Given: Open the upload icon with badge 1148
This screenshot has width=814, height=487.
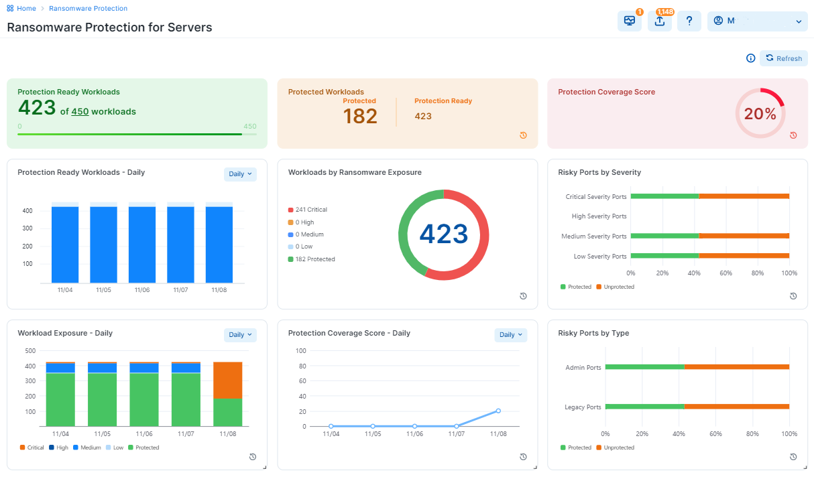Looking at the screenshot, I should tap(659, 21).
